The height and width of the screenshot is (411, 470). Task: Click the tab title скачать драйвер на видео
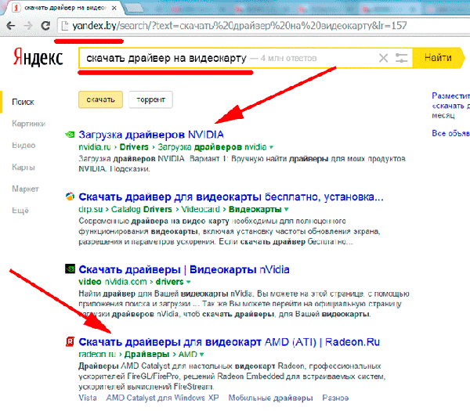point(65,8)
